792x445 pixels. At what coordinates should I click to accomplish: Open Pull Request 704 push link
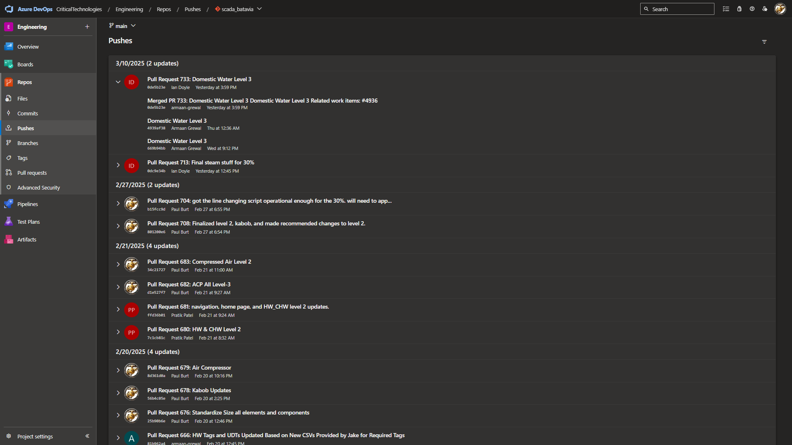click(269, 201)
